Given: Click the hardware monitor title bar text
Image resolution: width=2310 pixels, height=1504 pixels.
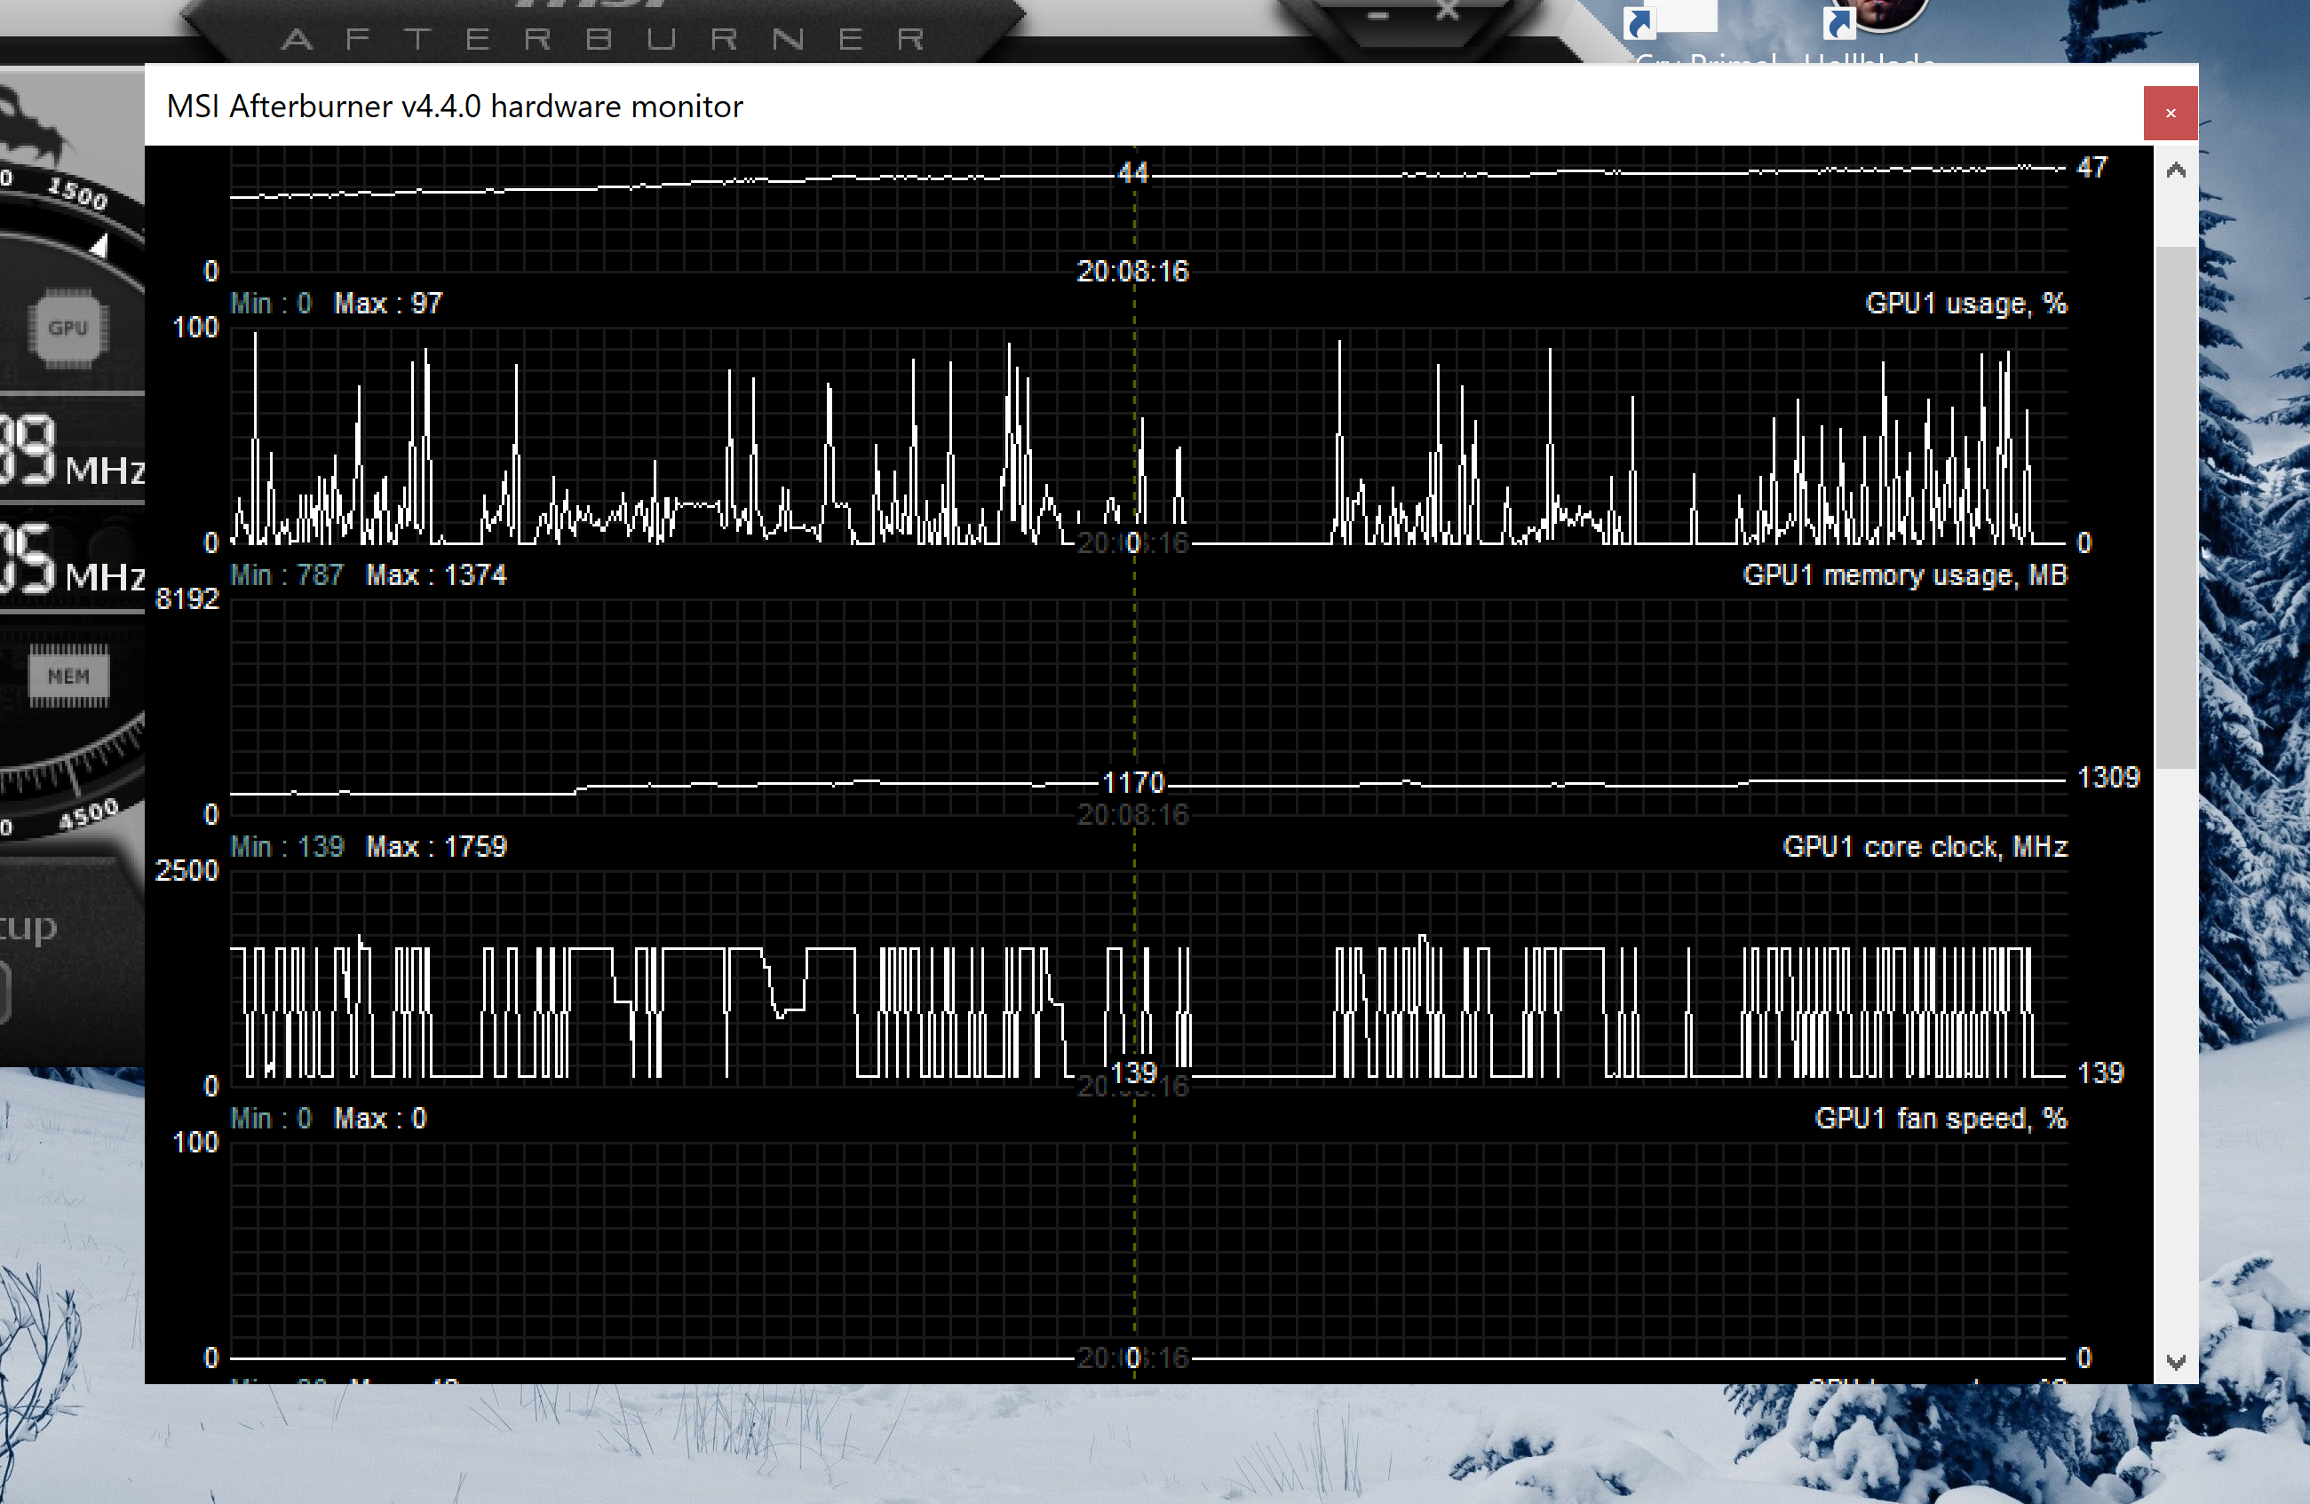Looking at the screenshot, I should 454,106.
